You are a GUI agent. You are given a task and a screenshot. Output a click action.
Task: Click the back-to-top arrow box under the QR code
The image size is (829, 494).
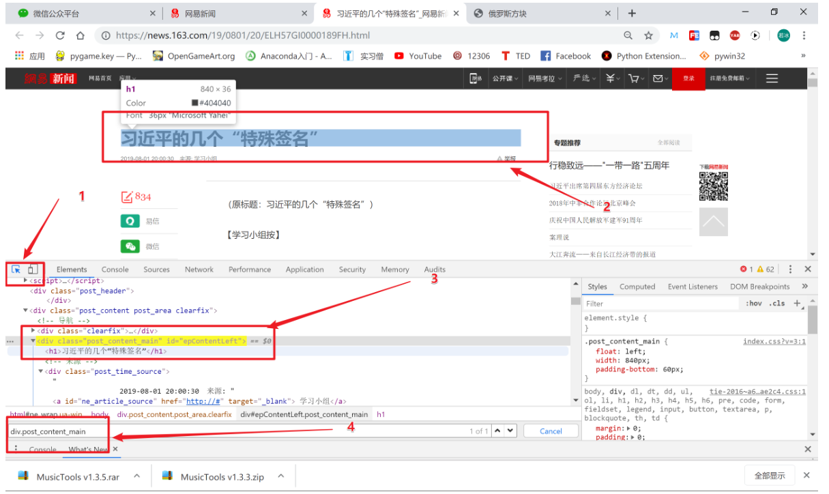pyautogui.click(x=714, y=222)
